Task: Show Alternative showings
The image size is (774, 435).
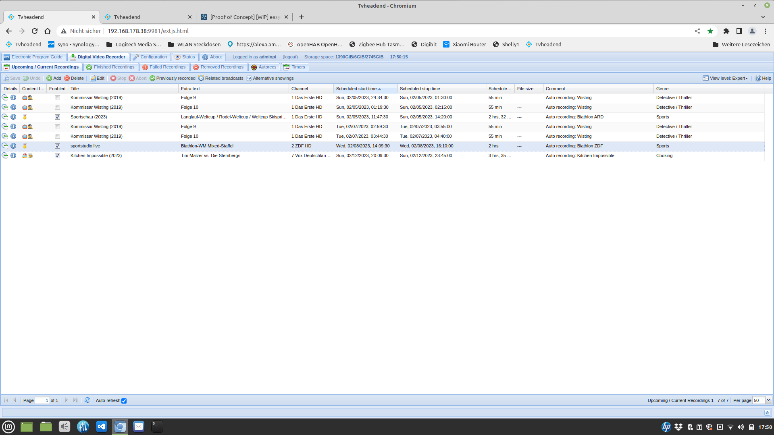Action: [x=270, y=78]
